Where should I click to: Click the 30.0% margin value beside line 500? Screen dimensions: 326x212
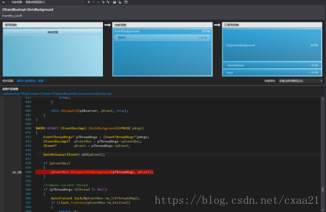[x=16, y=172]
